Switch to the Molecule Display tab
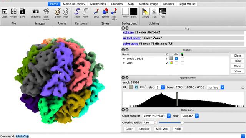Image resolution: width=246 pixels, height=138 pixels. coord(74,4)
